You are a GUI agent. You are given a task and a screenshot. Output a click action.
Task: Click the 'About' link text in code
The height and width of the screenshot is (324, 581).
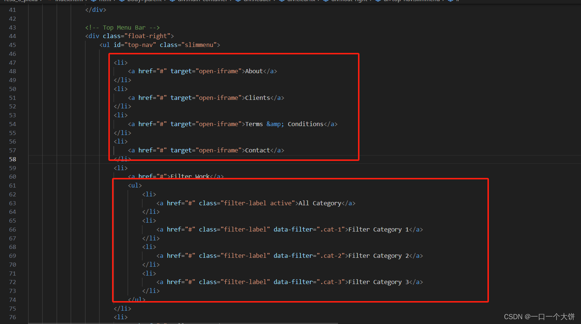[x=254, y=71]
